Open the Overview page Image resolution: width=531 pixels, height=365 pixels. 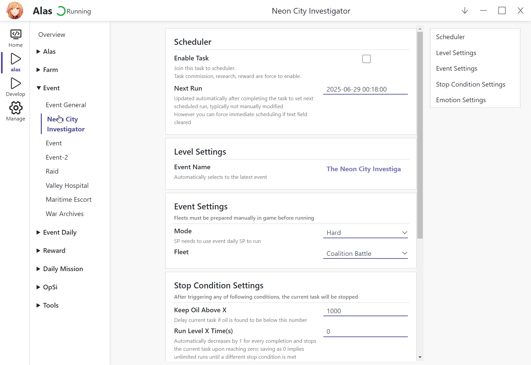coord(52,35)
